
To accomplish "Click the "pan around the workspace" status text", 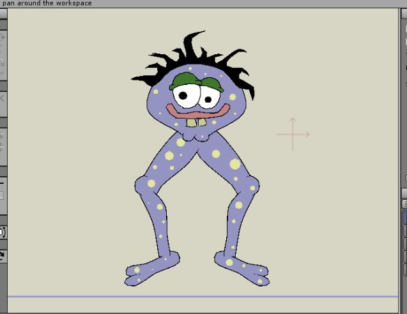I will click(x=47, y=3).
